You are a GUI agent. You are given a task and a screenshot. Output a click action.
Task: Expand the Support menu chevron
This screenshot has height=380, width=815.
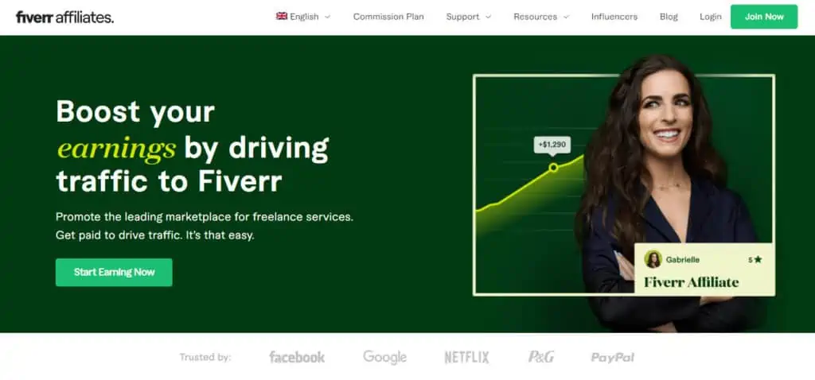pyautogui.click(x=488, y=17)
